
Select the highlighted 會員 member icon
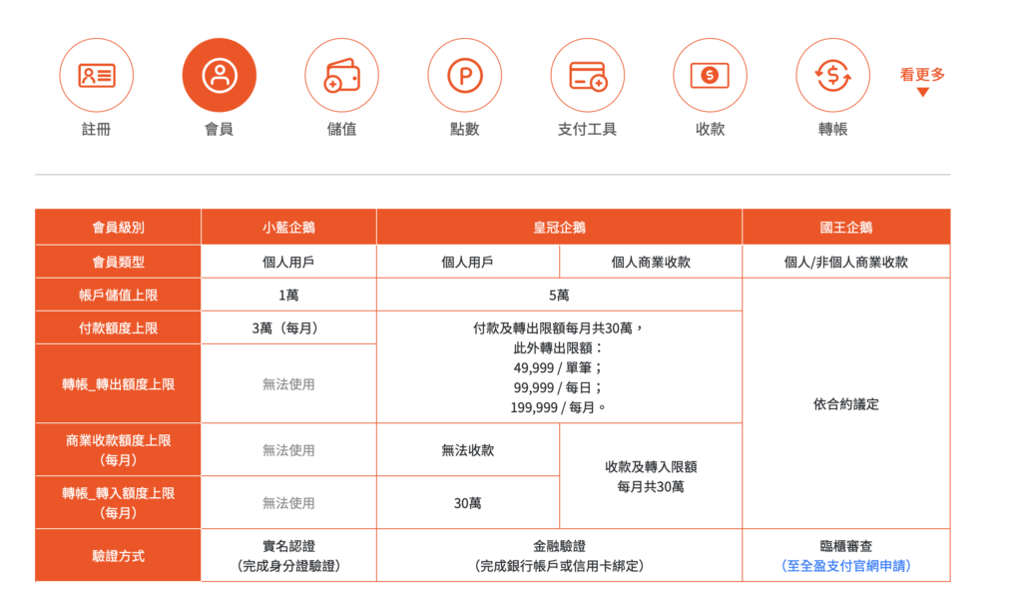pos(219,75)
